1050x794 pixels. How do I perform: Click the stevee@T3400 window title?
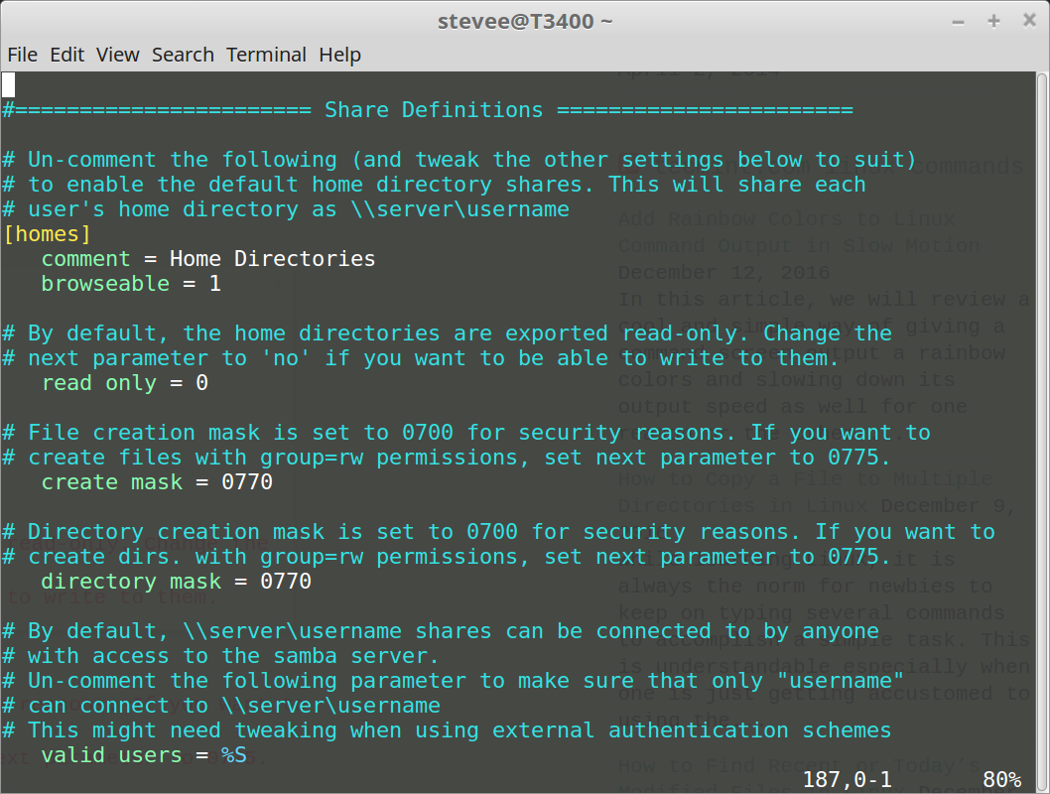click(x=525, y=21)
